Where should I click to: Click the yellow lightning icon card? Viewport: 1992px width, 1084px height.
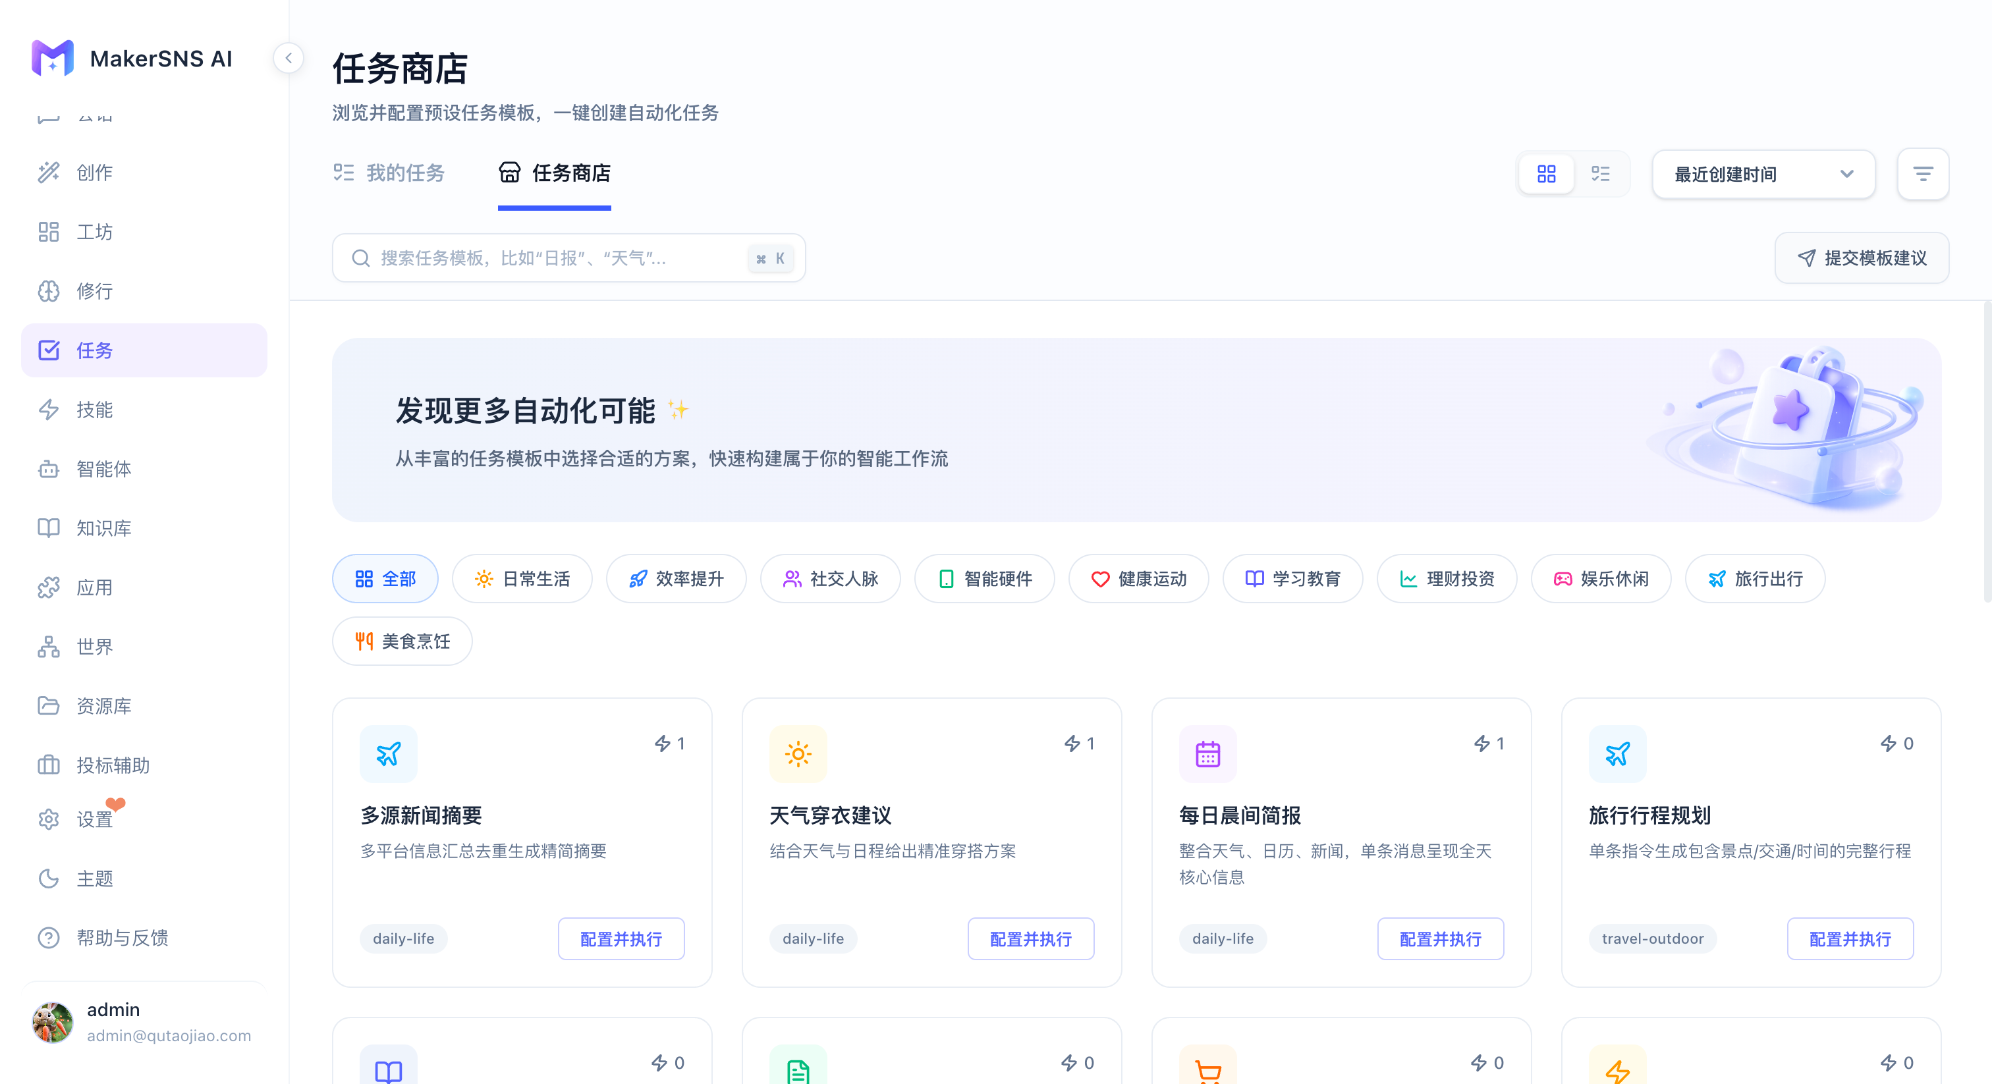pos(1751,1052)
